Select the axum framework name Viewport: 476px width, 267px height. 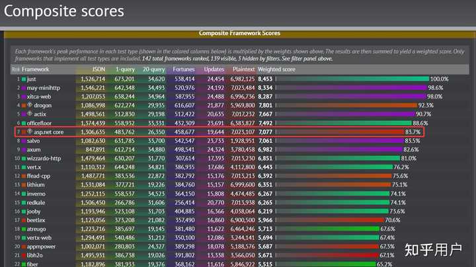[34, 149]
